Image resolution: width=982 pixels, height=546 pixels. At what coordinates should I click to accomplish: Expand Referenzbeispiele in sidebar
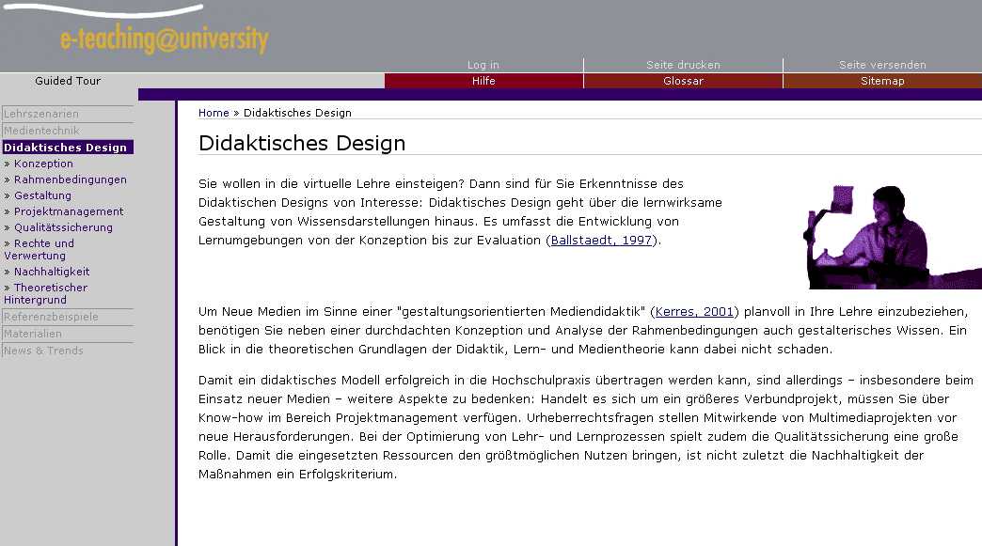[51, 317]
